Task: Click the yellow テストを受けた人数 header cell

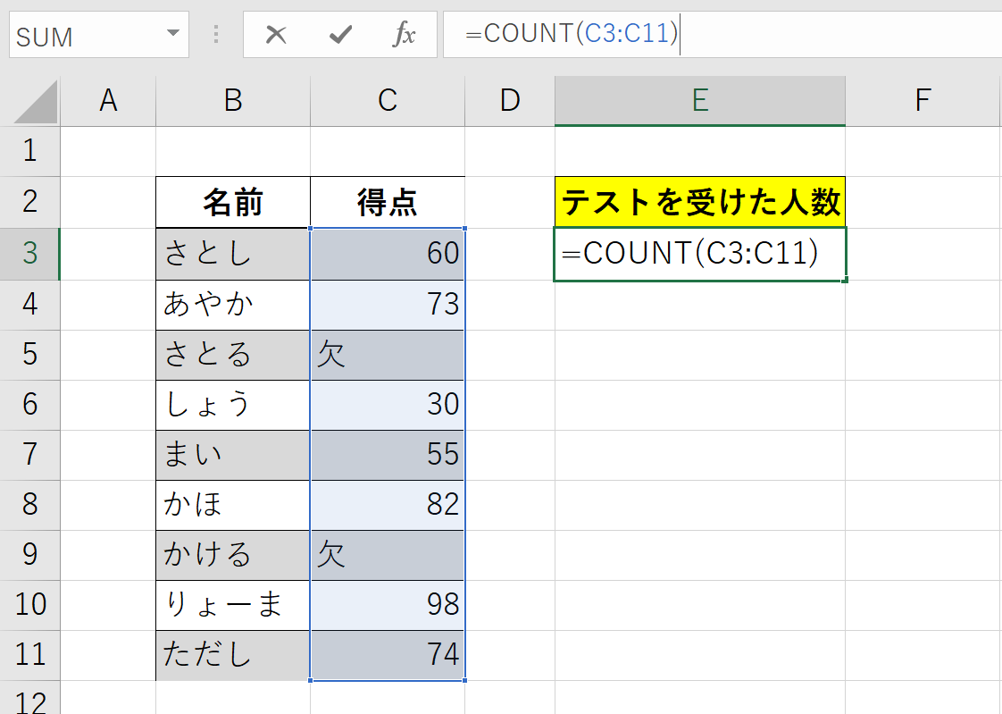Action: (699, 203)
